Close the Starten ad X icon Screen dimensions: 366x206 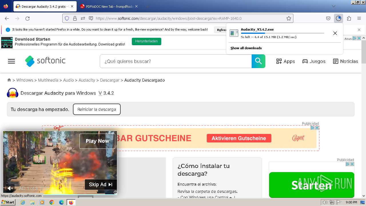point(352,164)
